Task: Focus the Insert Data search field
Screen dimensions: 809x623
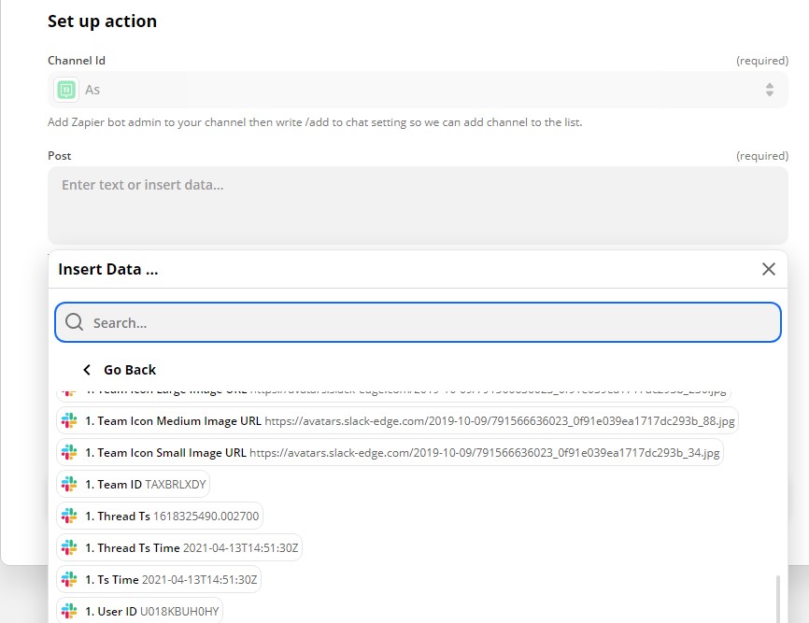Action: [x=418, y=322]
